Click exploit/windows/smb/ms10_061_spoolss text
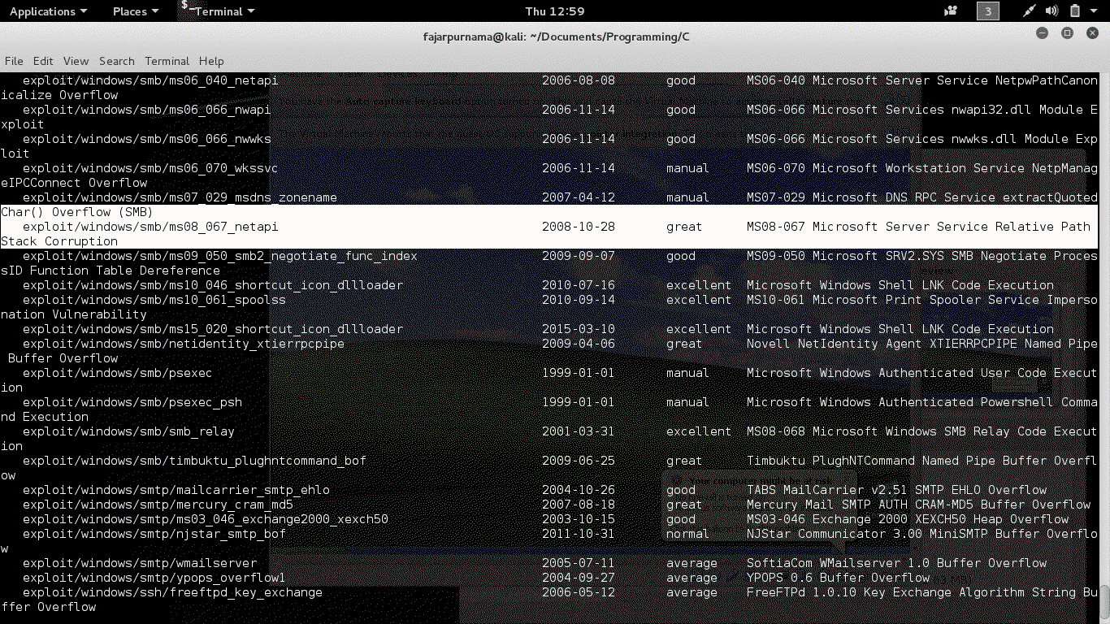The height and width of the screenshot is (624, 1110). coord(154,300)
